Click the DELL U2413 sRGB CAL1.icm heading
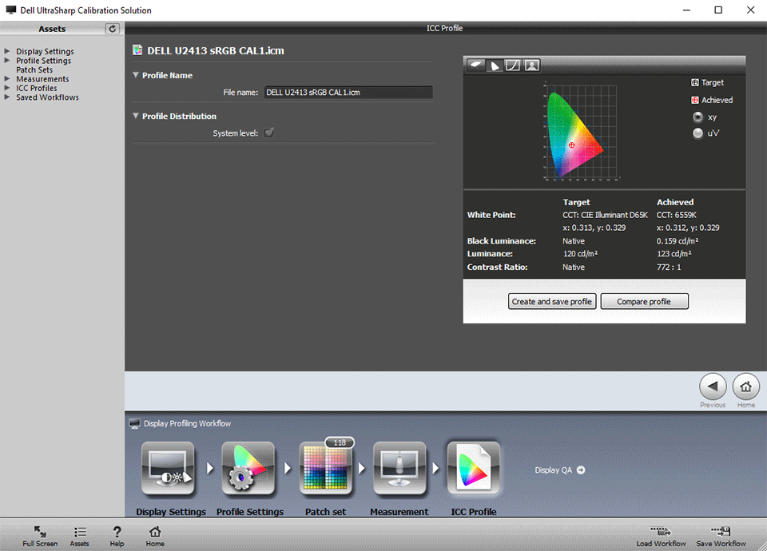The image size is (767, 551). [216, 50]
